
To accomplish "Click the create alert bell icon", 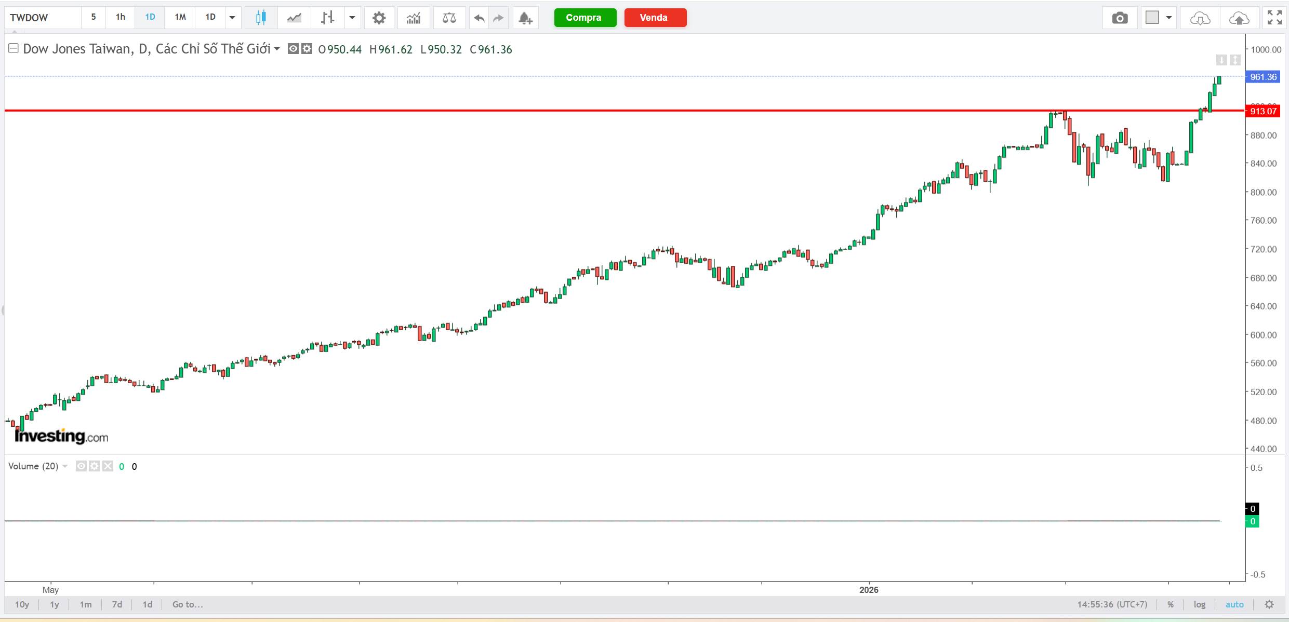I will [525, 18].
